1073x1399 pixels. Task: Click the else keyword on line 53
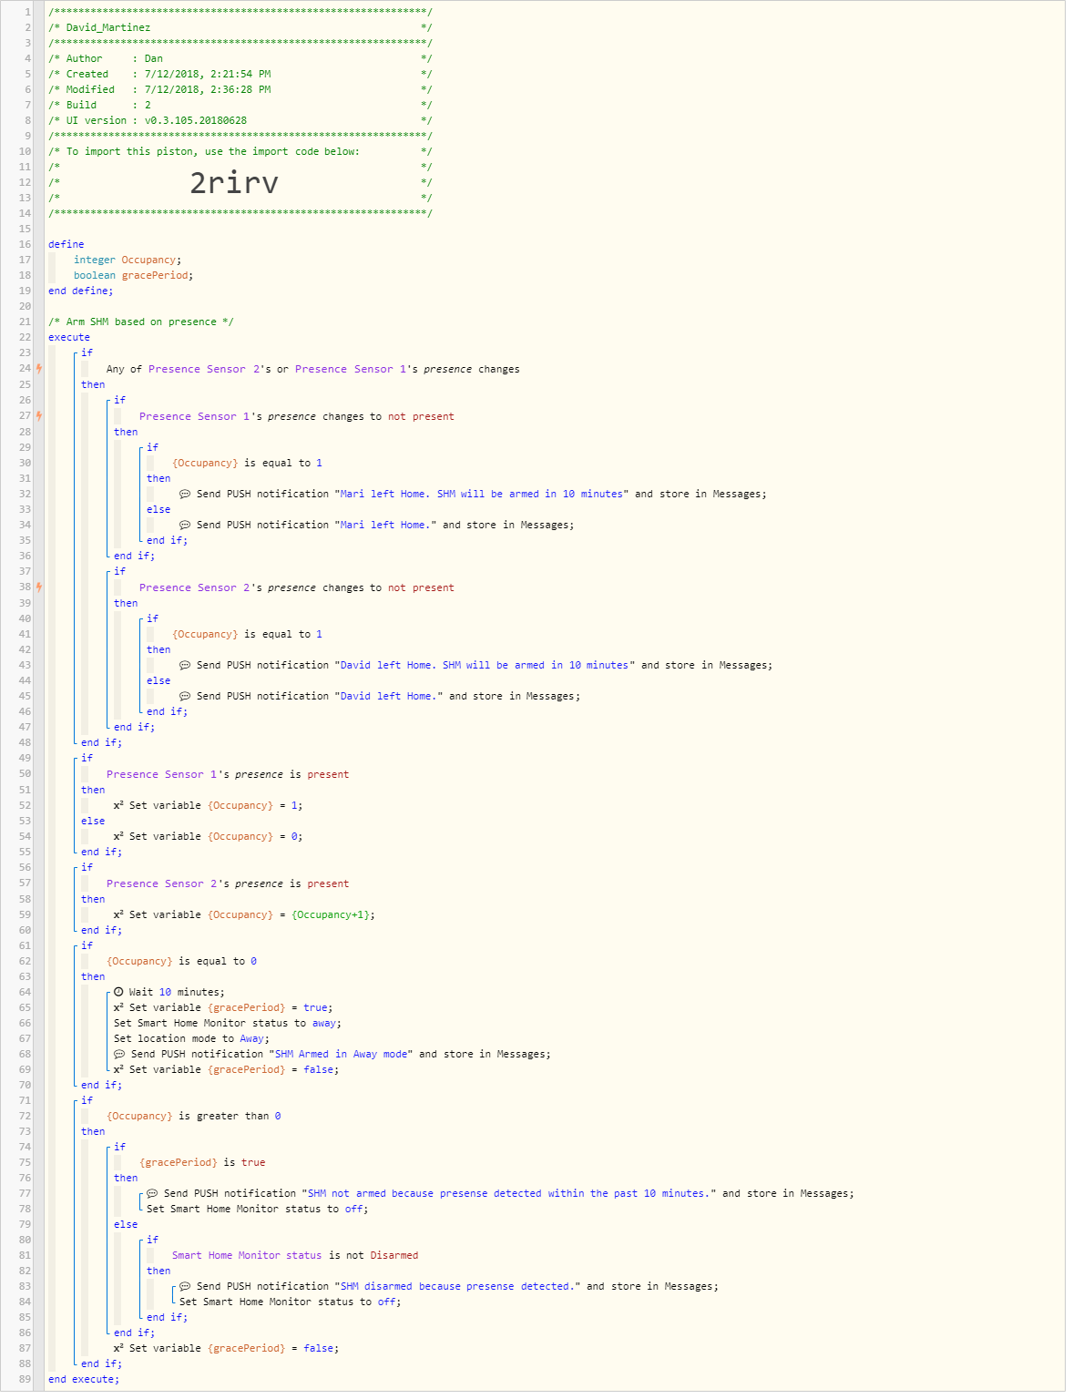pos(93,821)
